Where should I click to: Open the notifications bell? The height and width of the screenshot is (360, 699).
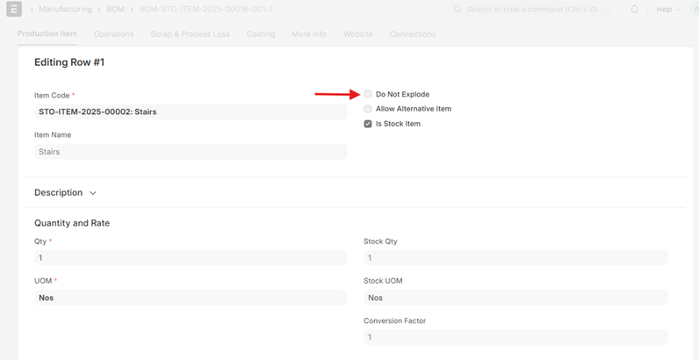coord(634,10)
